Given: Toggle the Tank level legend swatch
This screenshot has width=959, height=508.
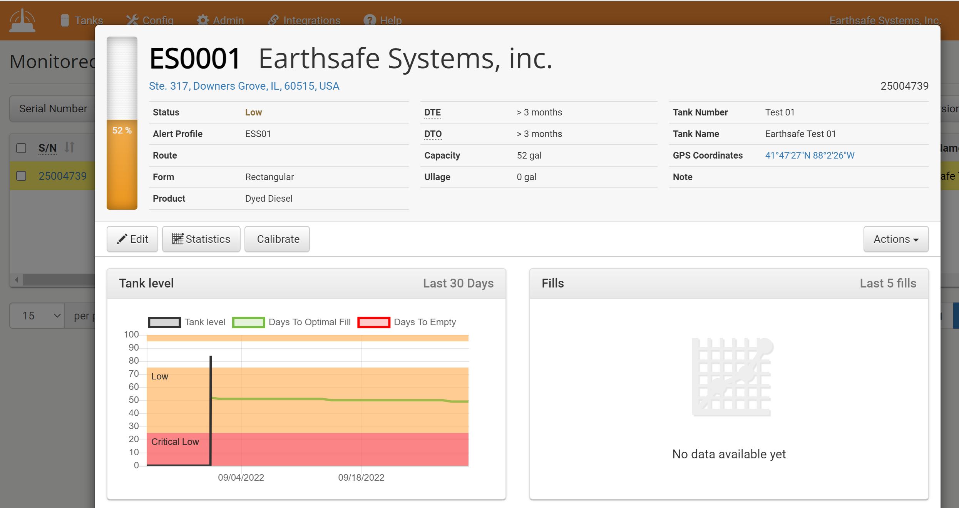Looking at the screenshot, I should tap(164, 322).
